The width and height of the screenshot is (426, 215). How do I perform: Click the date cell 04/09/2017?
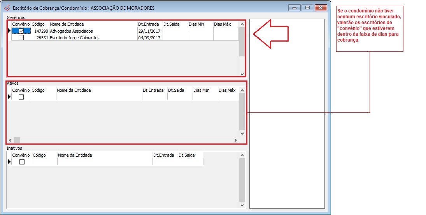coord(149,38)
